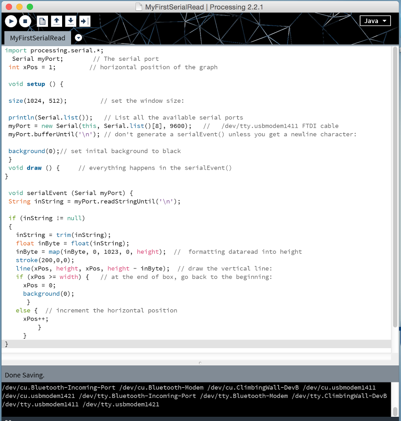Screen dimensions: 401x421
Task: Open the tab menu arrow next to MyFirstSerialRead
Action: pos(79,38)
